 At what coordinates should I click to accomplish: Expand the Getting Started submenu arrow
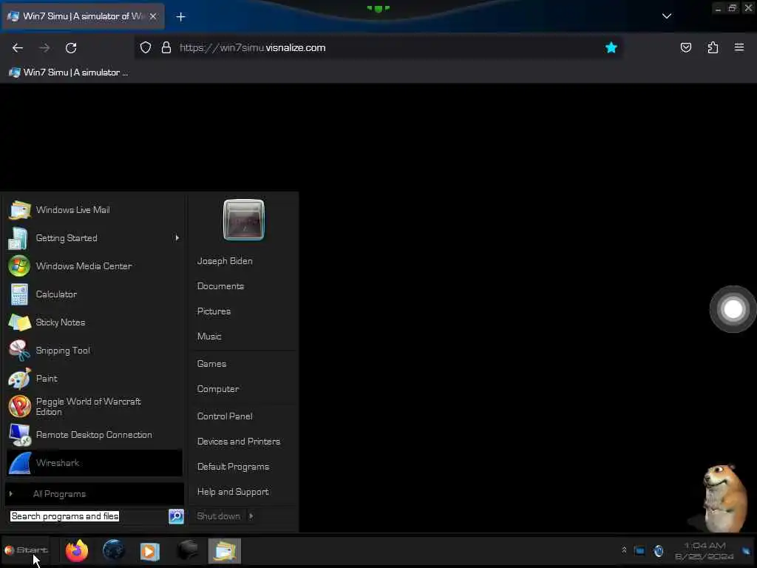[x=177, y=238]
